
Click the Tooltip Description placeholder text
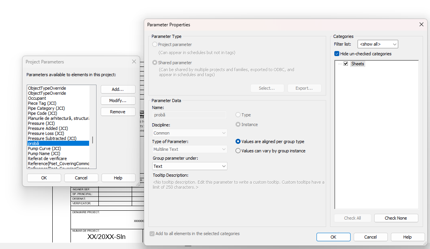239,185
